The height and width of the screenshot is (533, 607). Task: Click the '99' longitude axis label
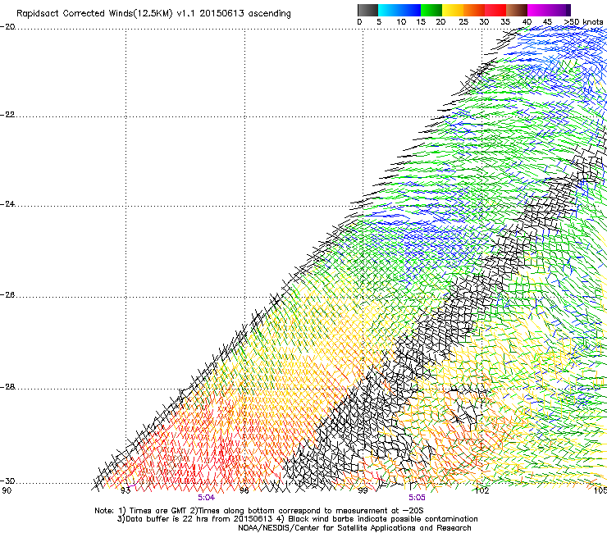click(363, 490)
